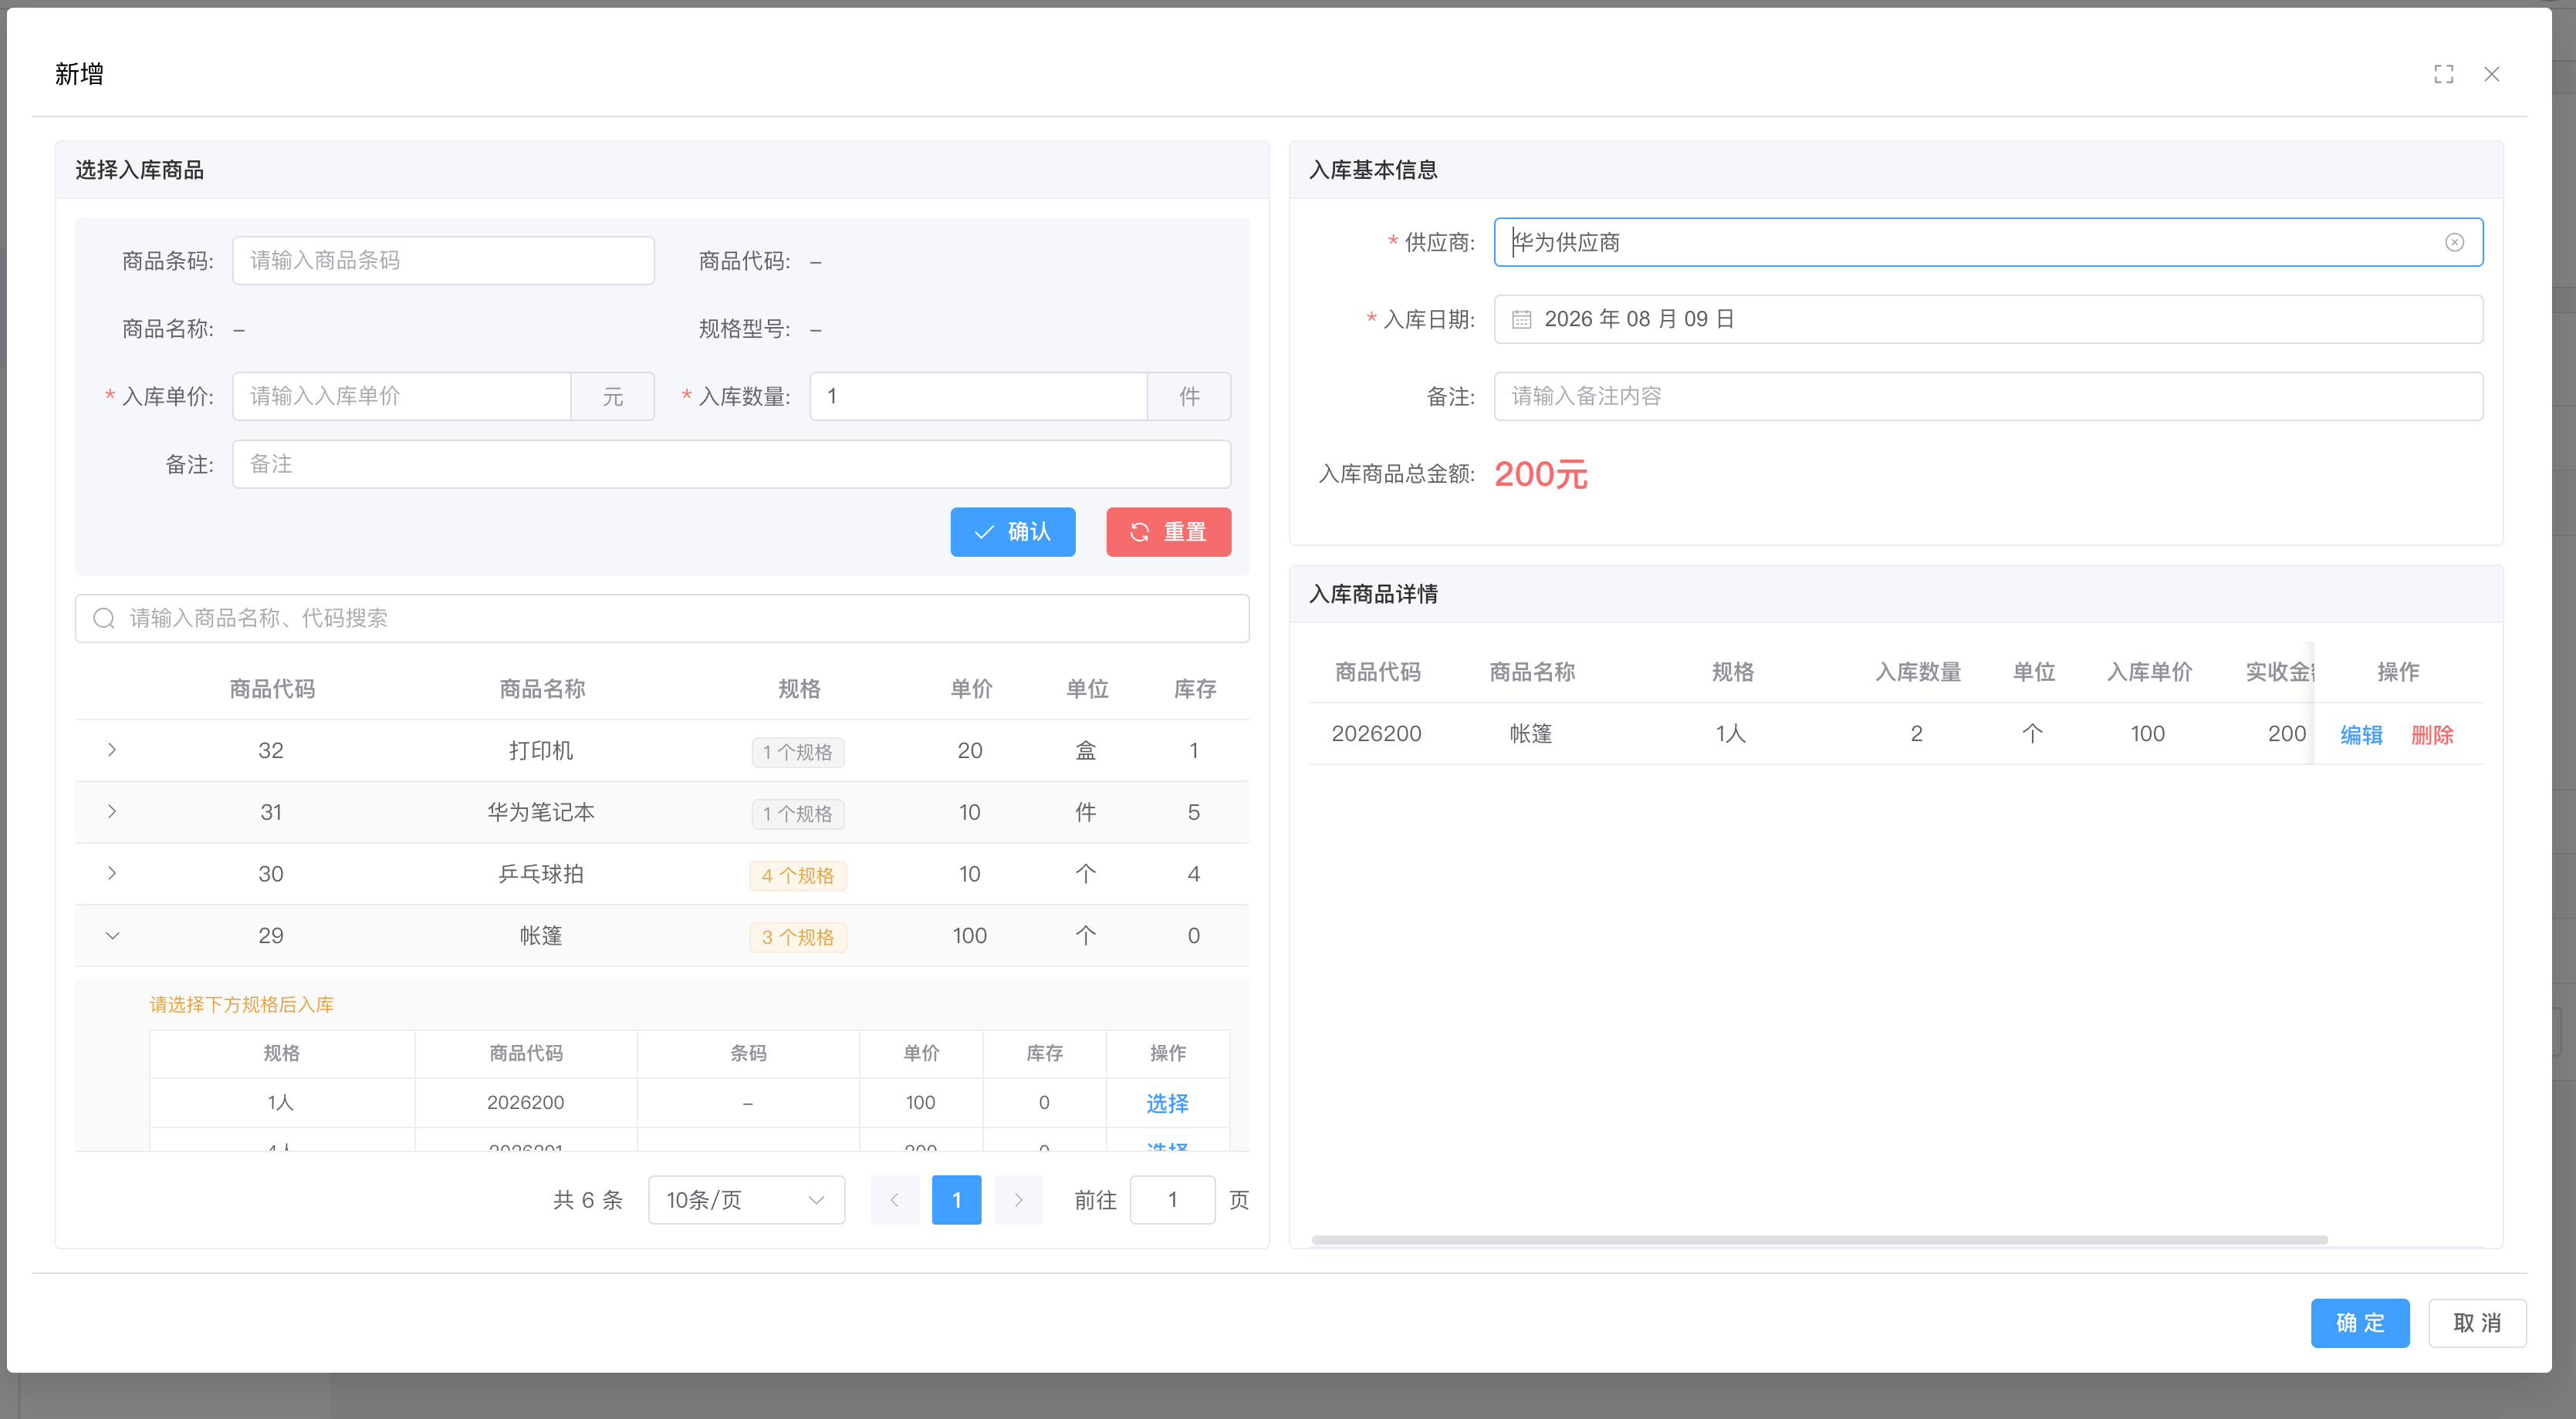Image resolution: width=2576 pixels, height=1419 pixels.
Task: Focus the product name/code search box
Action: (662, 618)
